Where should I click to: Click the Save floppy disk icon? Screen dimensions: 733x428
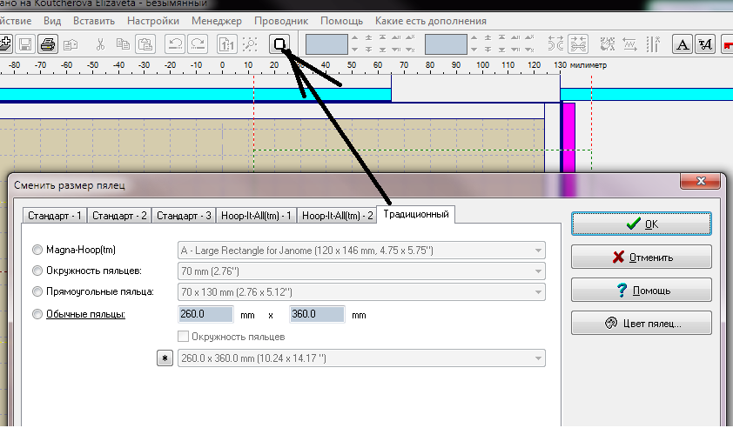pos(25,43)
